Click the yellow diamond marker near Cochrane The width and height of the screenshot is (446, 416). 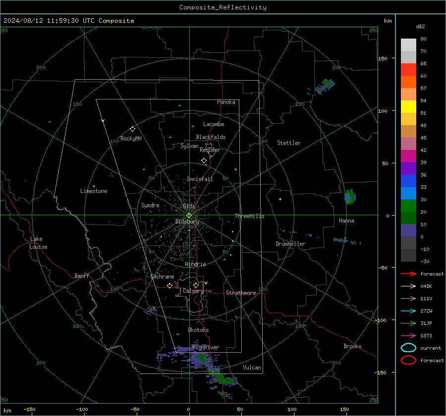[169, 286]
